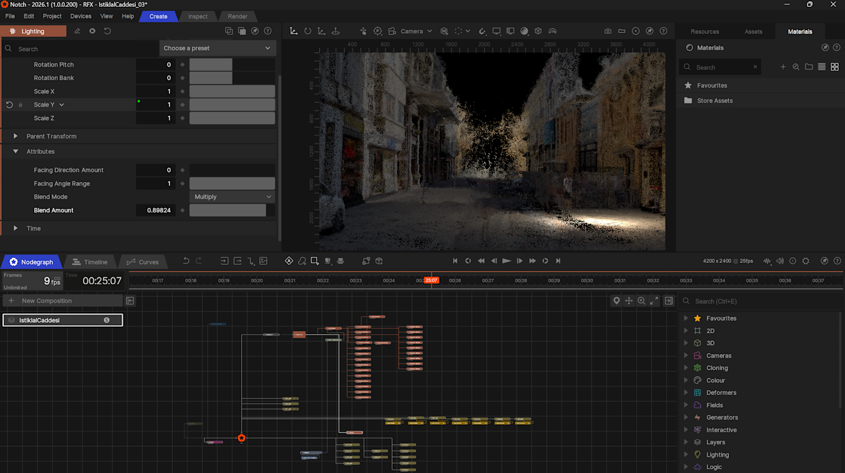The height and width of the screenshot is (473, 845).
Task: Open the Blend Mode Multiply dropdown
Action: tap(232, 197)
